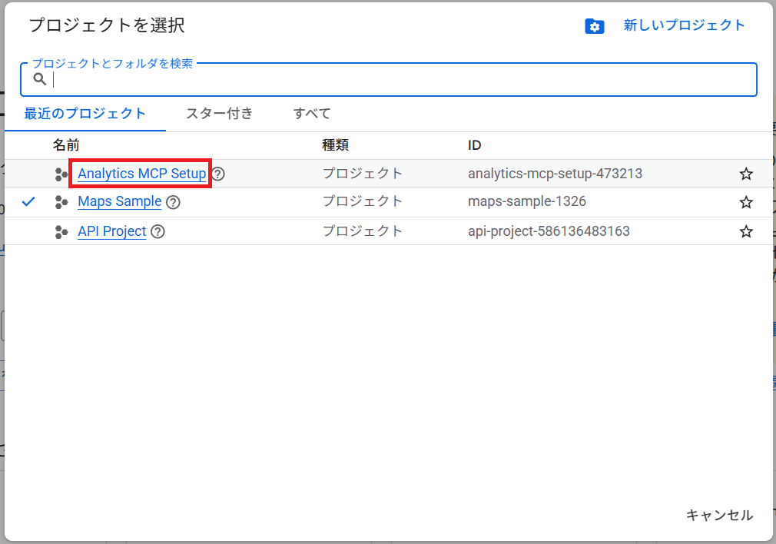Image resolution: width=776 pixels, height=544 pixels.
Task: Click the search magnifier icon
Action: 40,79
